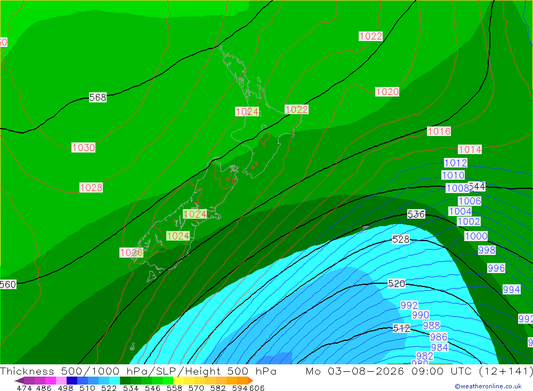The image size is (533, 391).
Task: Click the orange right arrow of legend
Action: (x=251, y=380)
